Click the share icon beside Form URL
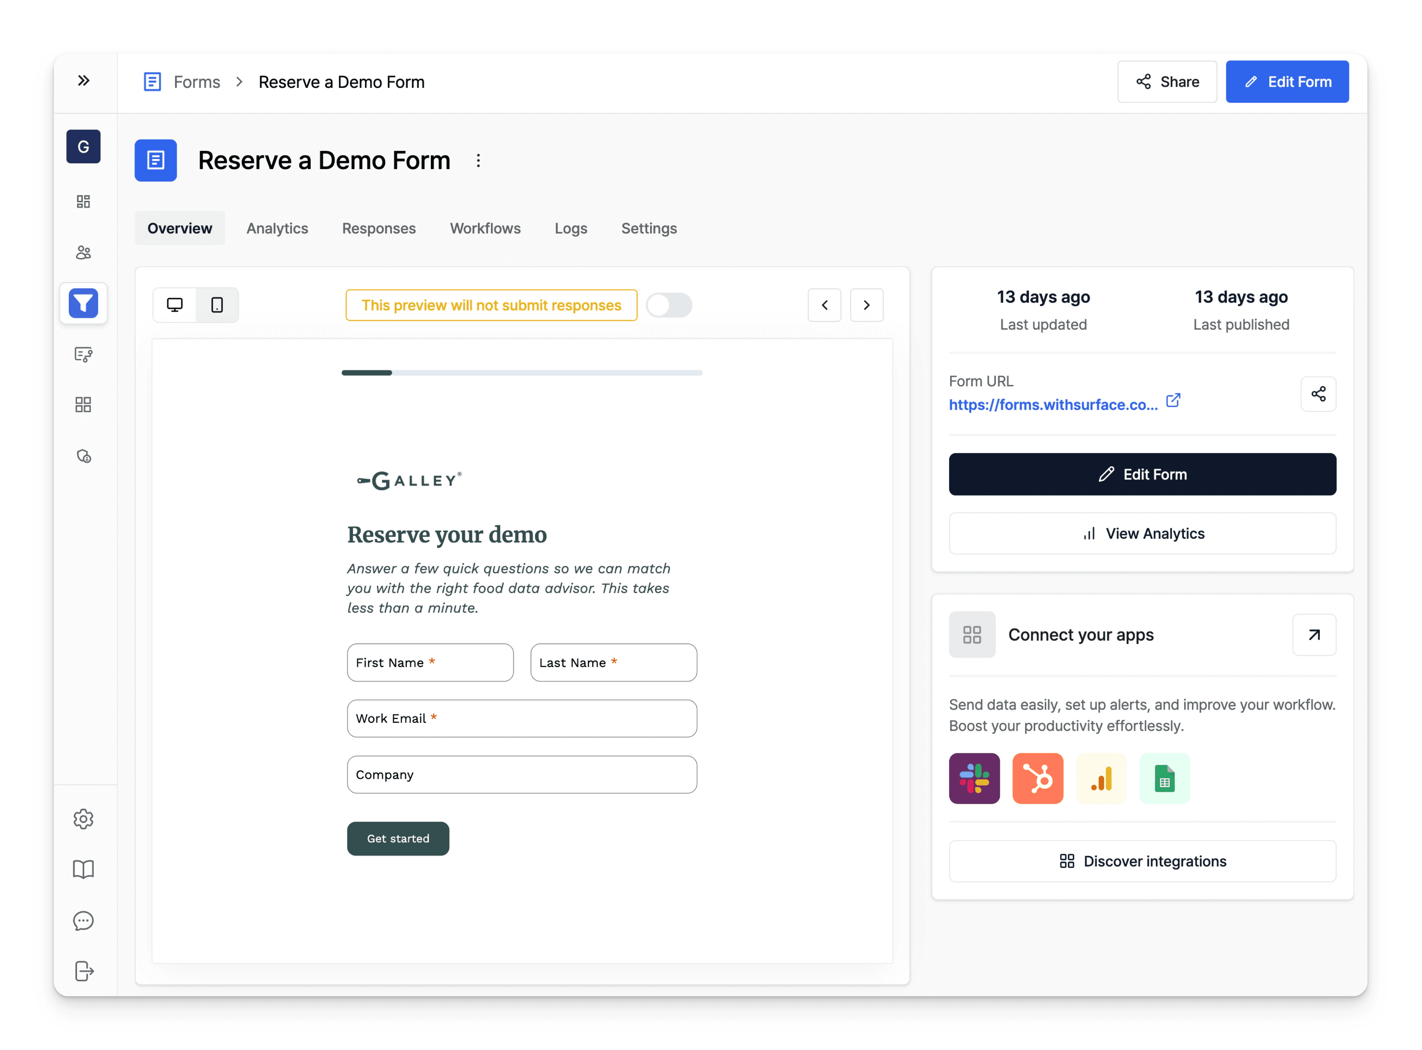The width and height of the screenshot is (1422, 1050). [x=1318, y=394]
